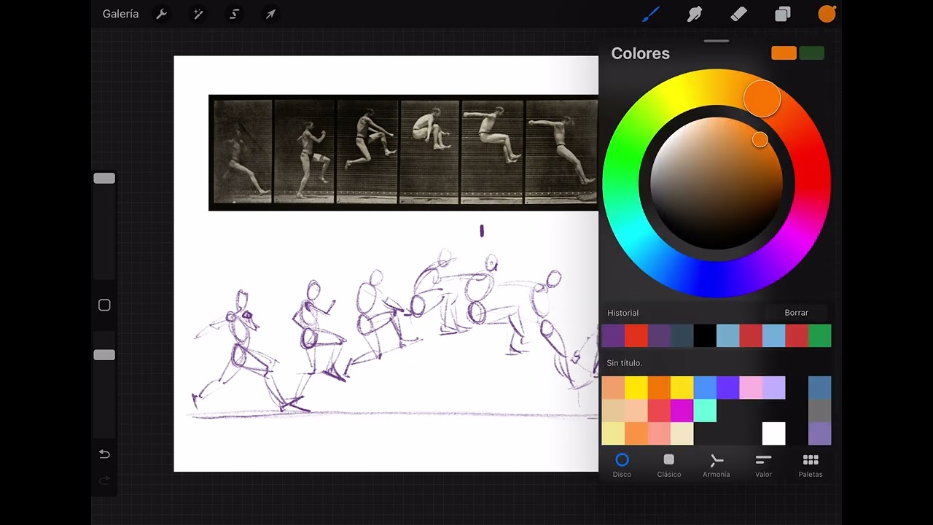Tap the square Modify button in sidebar
This screenshot has width=933, height=525.
pos(104,306)
